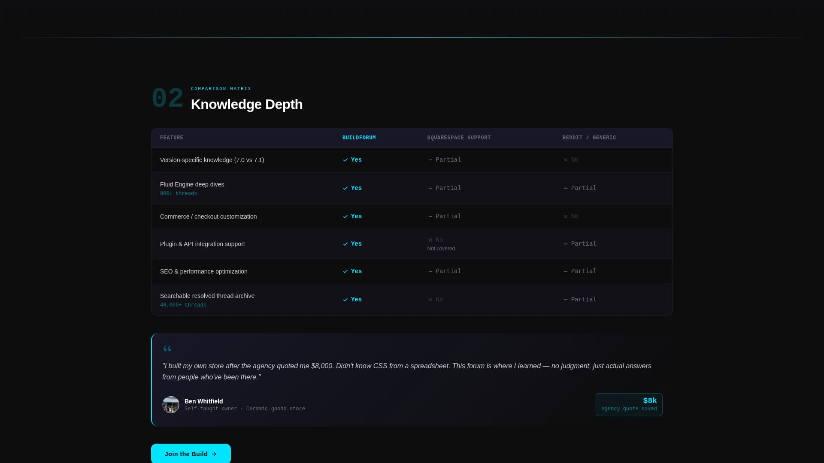The height and width of the screenshot is (463, 824).
Task: Click the "agency quote saved" label
Action: point(629,409)
